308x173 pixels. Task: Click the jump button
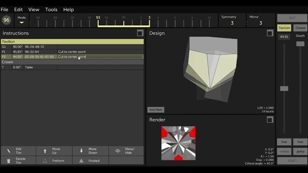pyautogui.click(x=300, y=151)
